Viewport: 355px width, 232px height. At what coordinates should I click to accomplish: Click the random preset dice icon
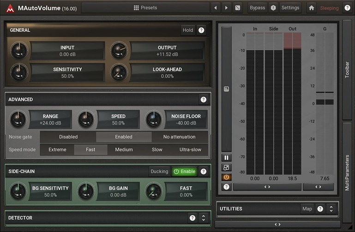[x=237, y=8]
